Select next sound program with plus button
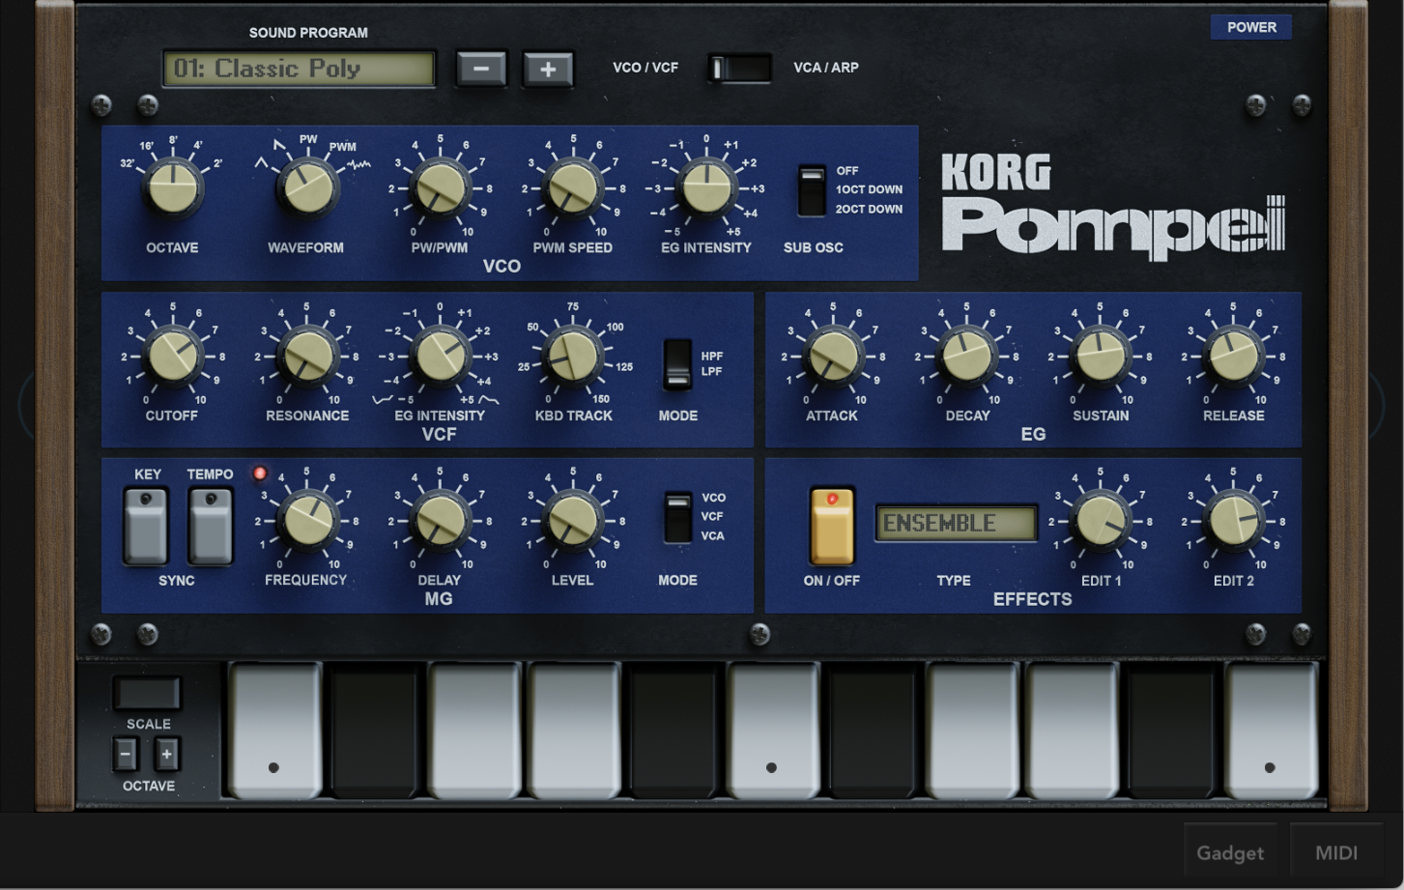 548,69
